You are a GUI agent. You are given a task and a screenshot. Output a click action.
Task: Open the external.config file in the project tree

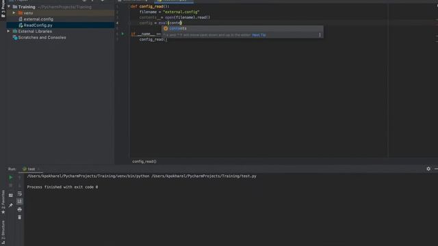pyautogui.click(x=38, y=19)
